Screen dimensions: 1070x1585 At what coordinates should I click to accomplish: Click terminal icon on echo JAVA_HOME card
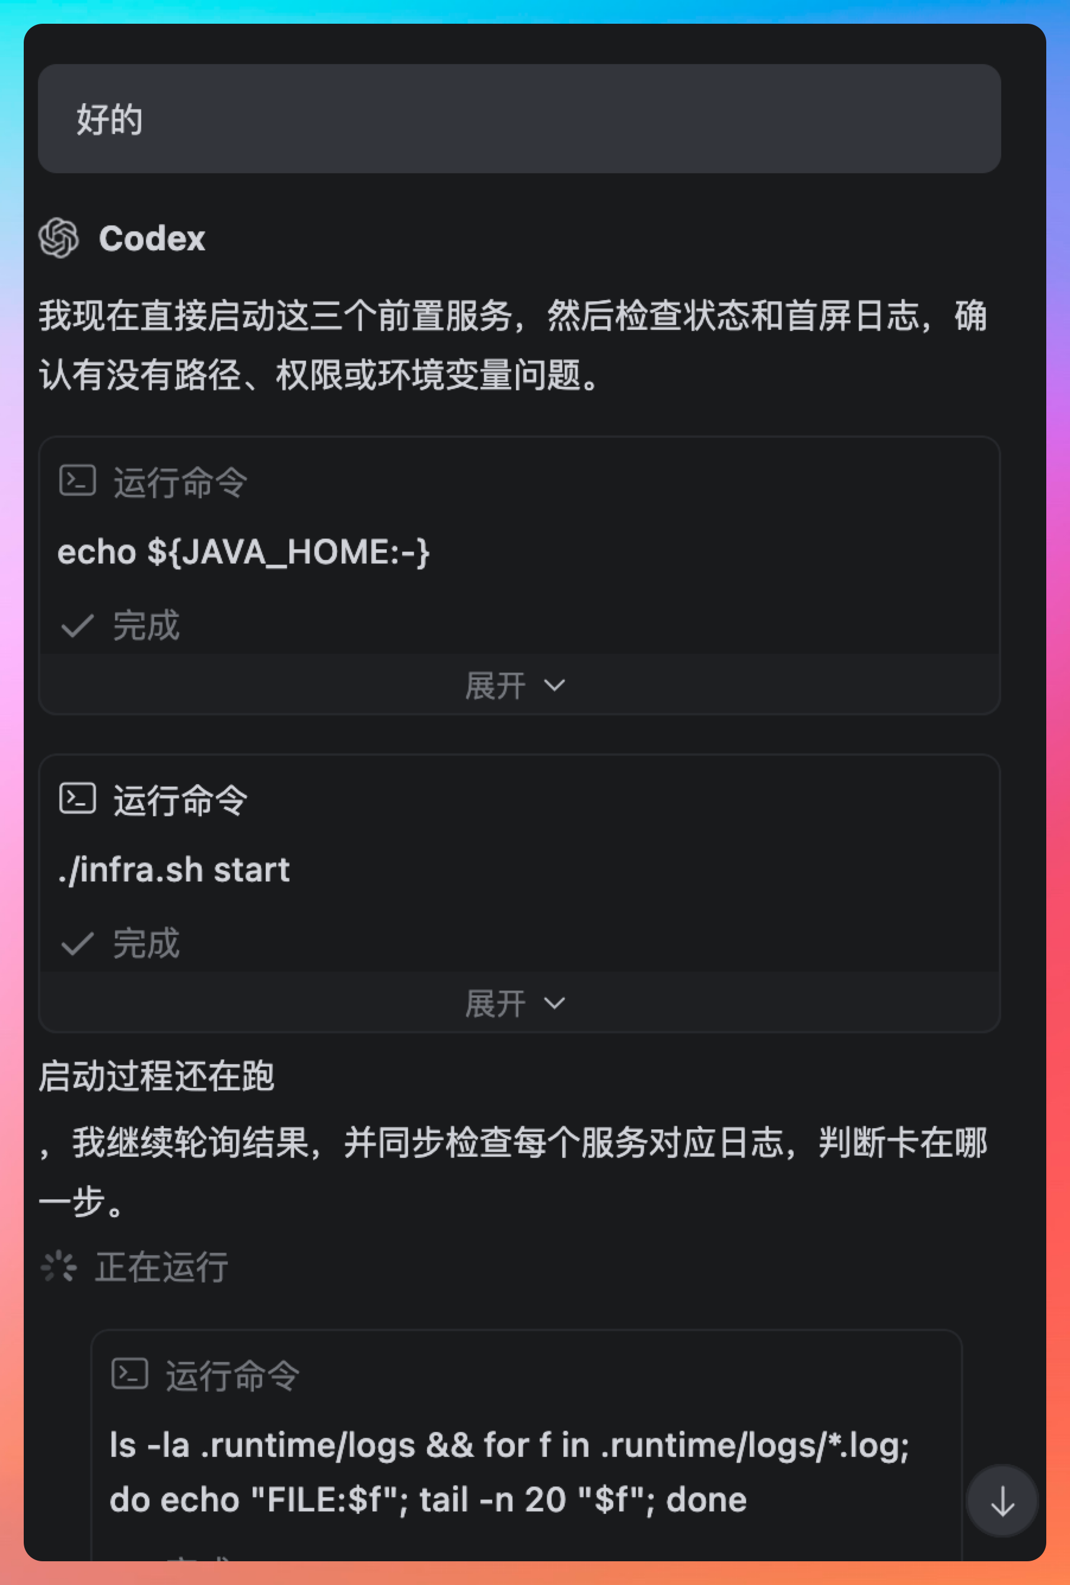(x=77, y=481)
